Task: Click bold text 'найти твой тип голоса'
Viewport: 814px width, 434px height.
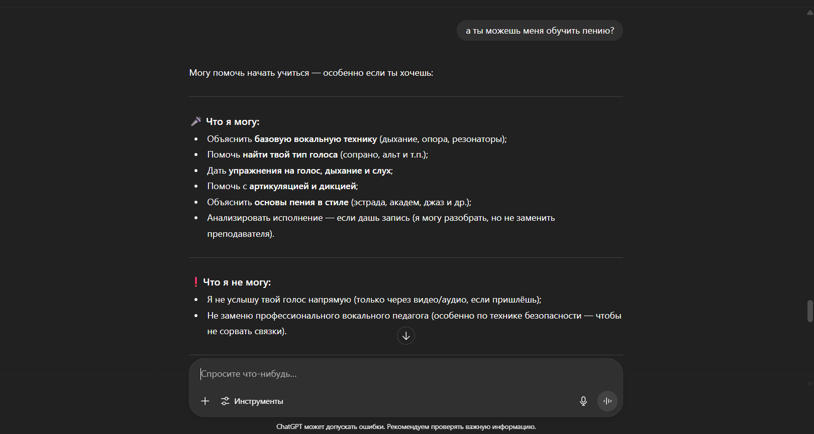Action: pos(290,155)
